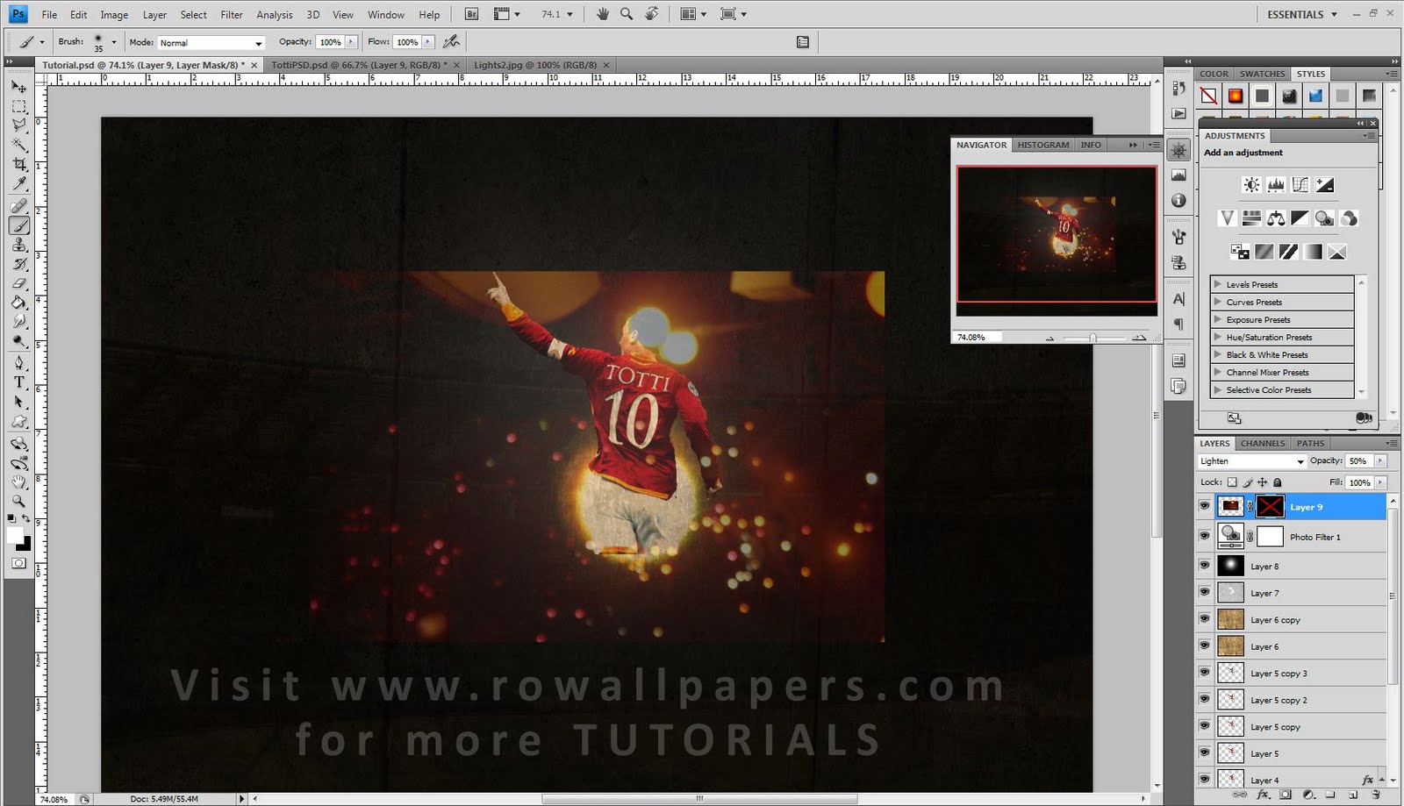Select the Eyedropper tool
The image size is (1404, 806).
[x=18, y=183]
